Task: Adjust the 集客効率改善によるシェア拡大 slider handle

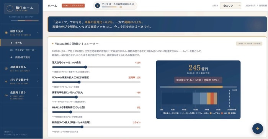Action: (76, 97)
